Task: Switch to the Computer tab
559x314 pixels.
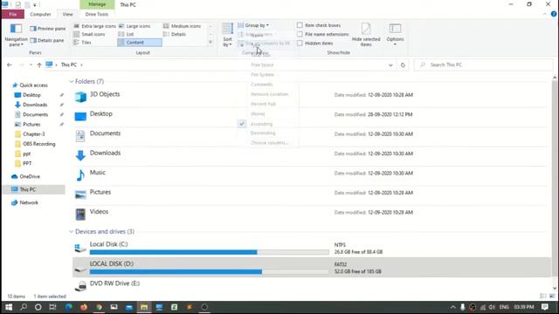Action: click(40, 14)
